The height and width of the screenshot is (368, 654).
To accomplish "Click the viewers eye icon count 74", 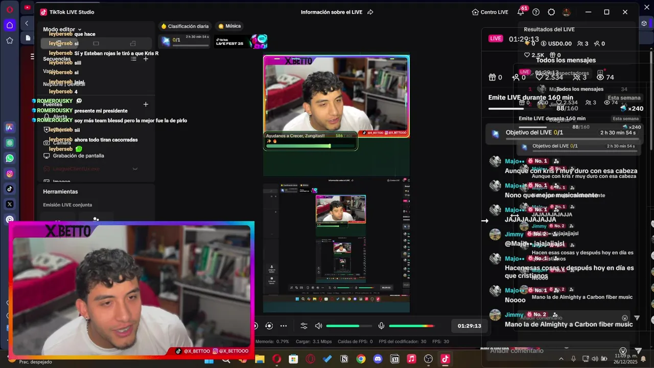I will 605,77.
